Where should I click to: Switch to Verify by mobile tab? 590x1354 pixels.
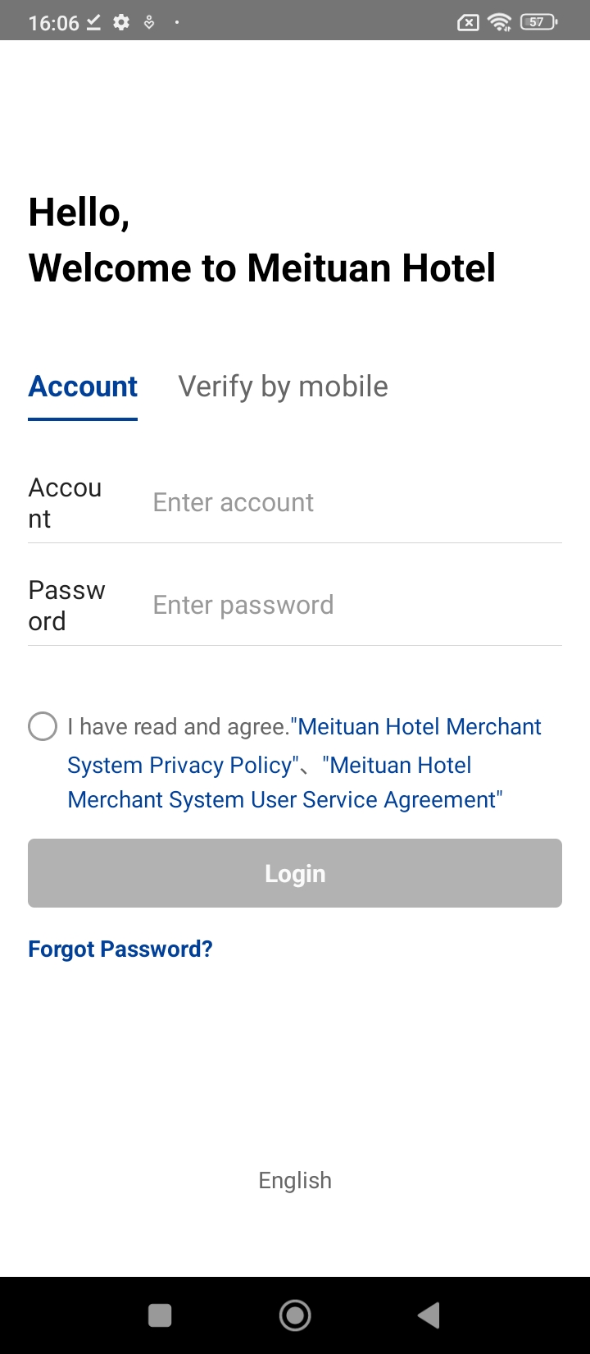click(283, 387)
